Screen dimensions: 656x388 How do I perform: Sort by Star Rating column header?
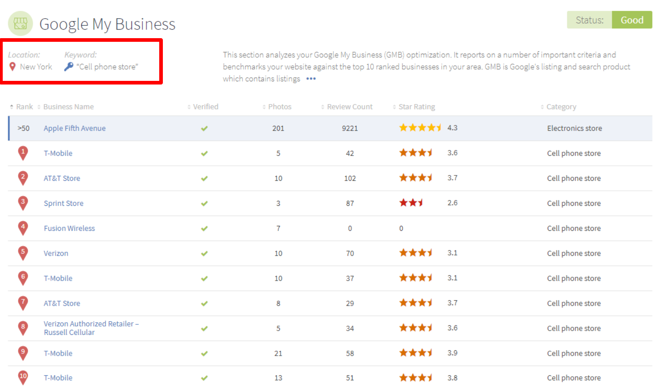pos(414,107)
